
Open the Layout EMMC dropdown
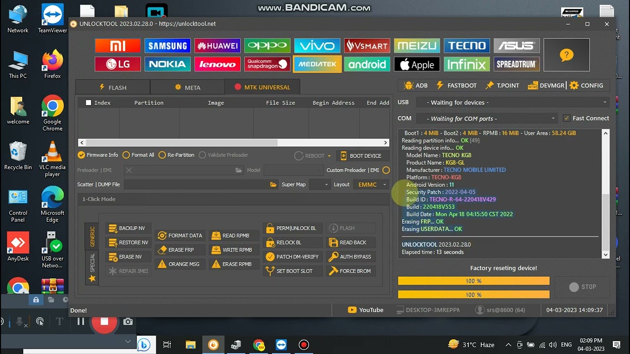pyautogui.click(x=371, y=184)
